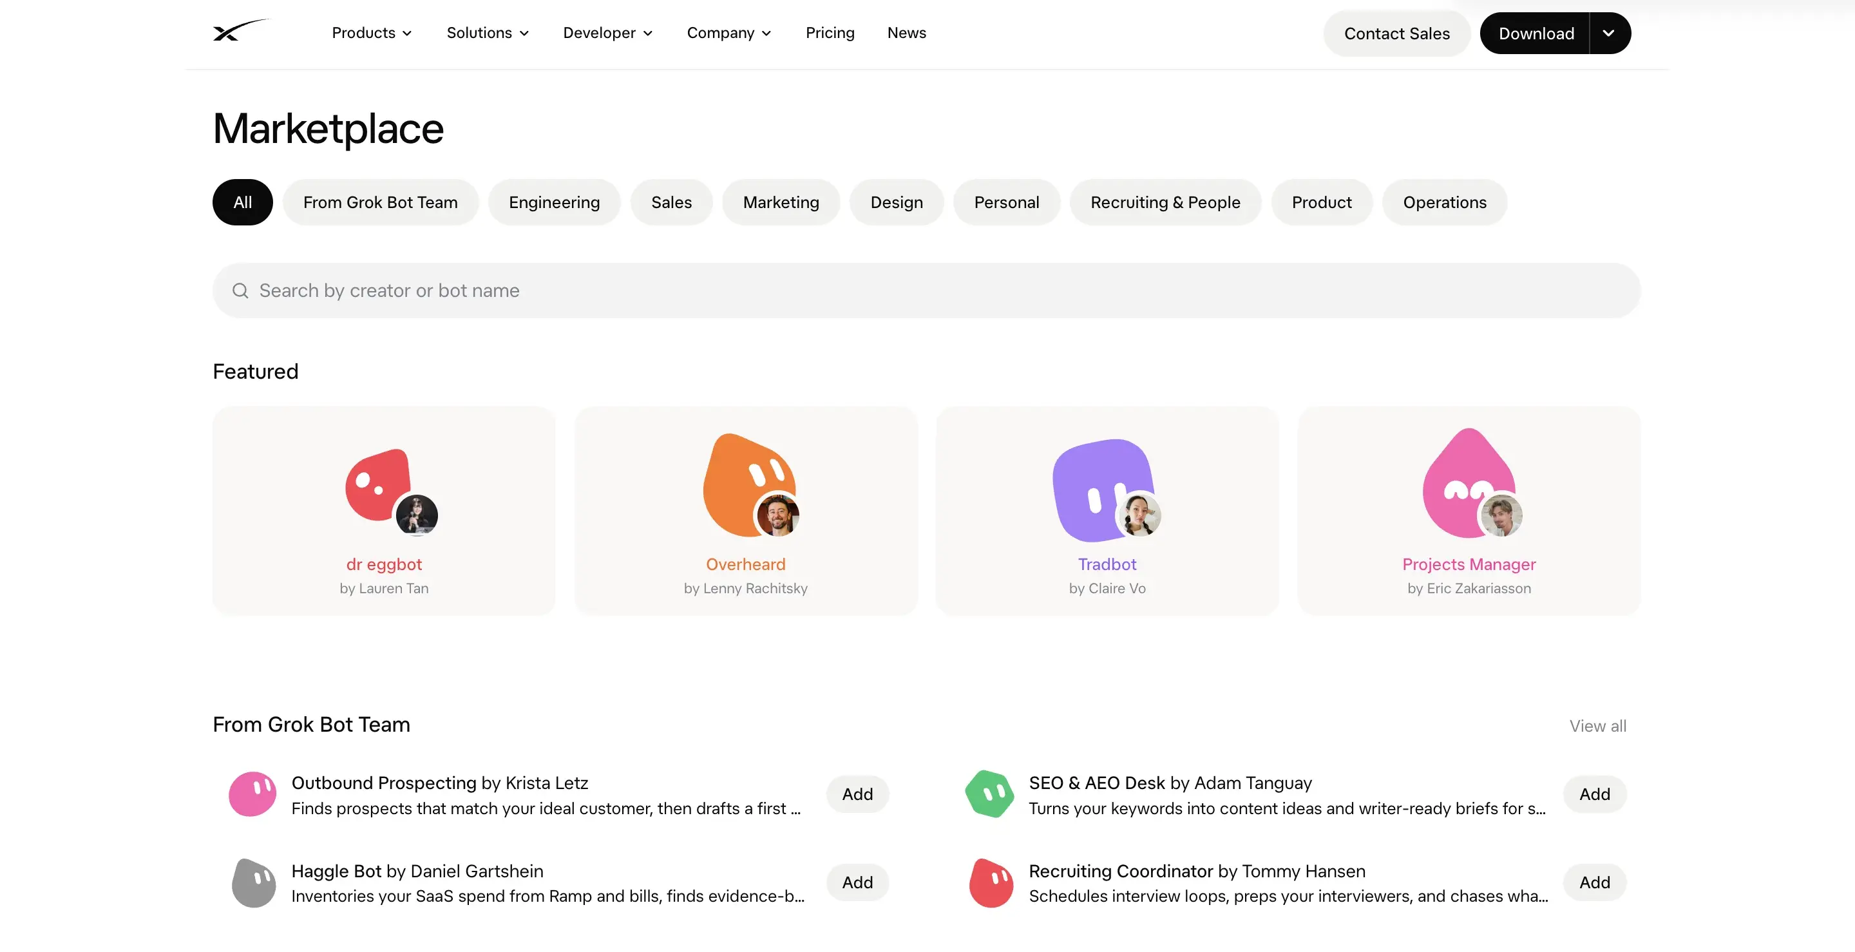Select the All category filter
Viewport: 1855px width, 952px height.
click(x=243, y=202)
